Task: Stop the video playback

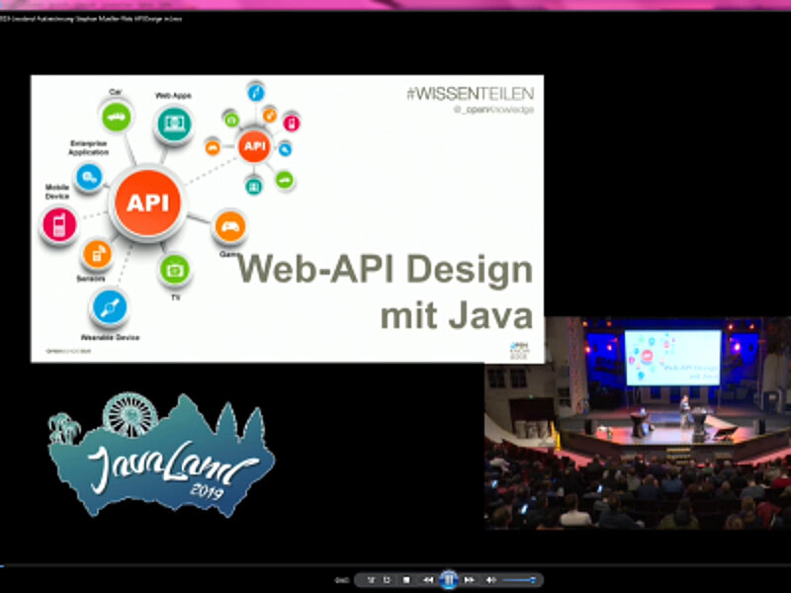Action: tap(405, 579)
